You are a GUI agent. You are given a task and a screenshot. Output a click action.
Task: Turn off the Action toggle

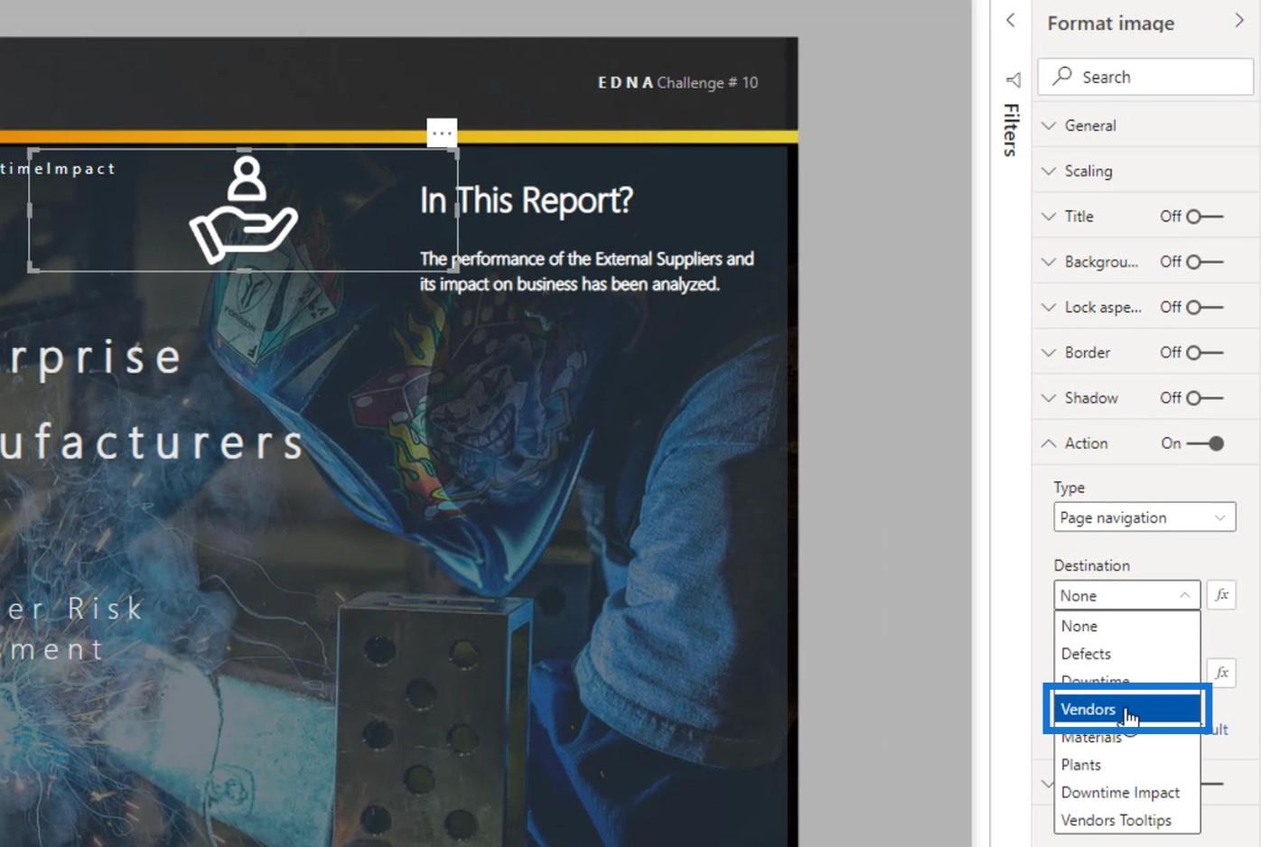tap(1205, 443)
